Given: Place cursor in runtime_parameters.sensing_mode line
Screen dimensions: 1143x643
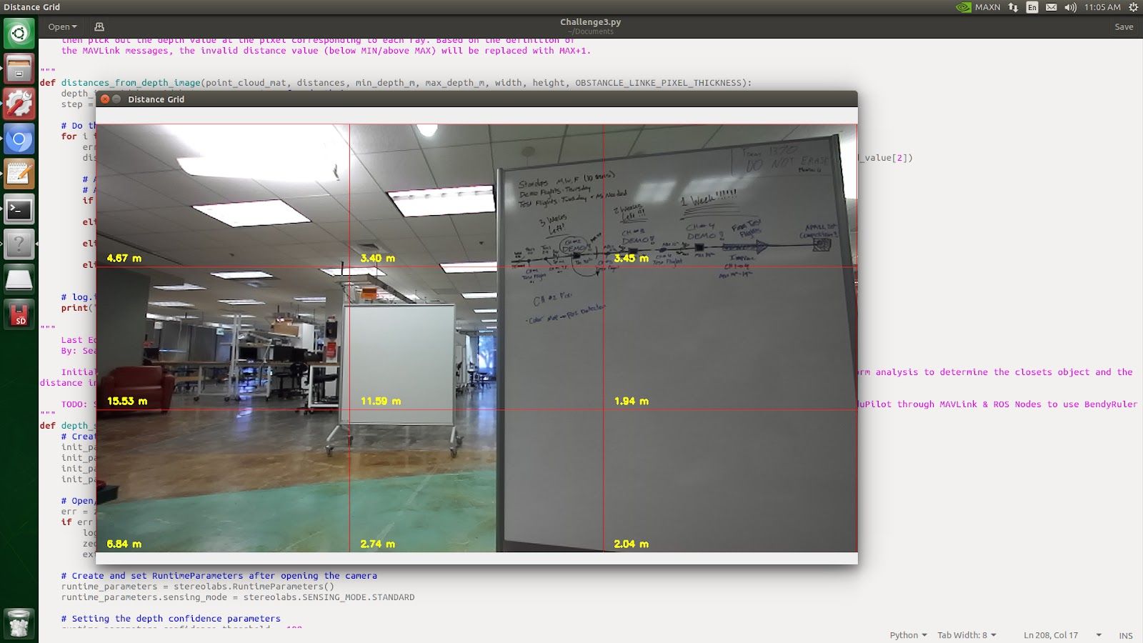Looking at the screenshot, I should point(238,597).
